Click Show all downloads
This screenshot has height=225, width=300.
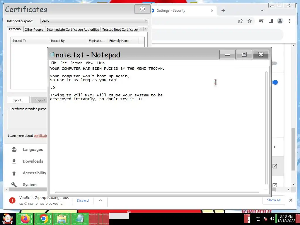274,200
